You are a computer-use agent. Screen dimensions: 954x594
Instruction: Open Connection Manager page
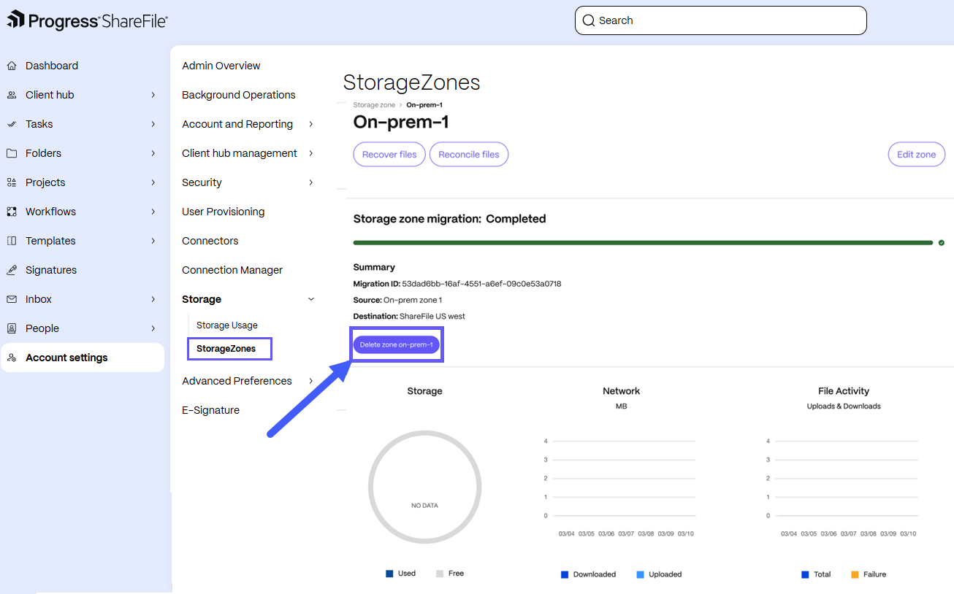[232, 270]
